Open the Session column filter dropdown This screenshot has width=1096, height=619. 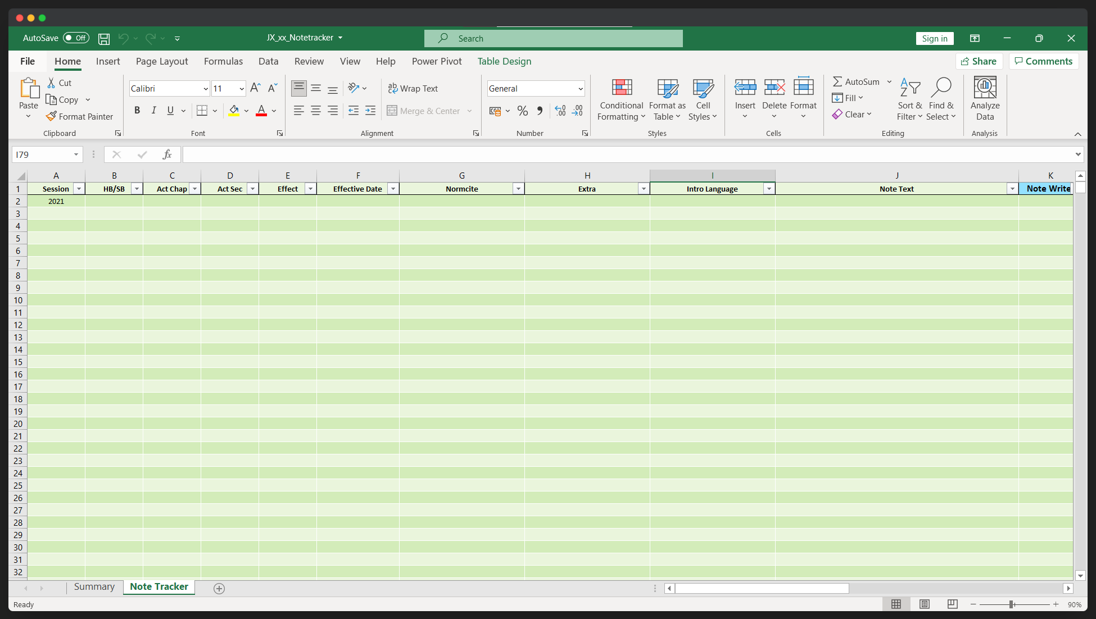click(79, 189)
